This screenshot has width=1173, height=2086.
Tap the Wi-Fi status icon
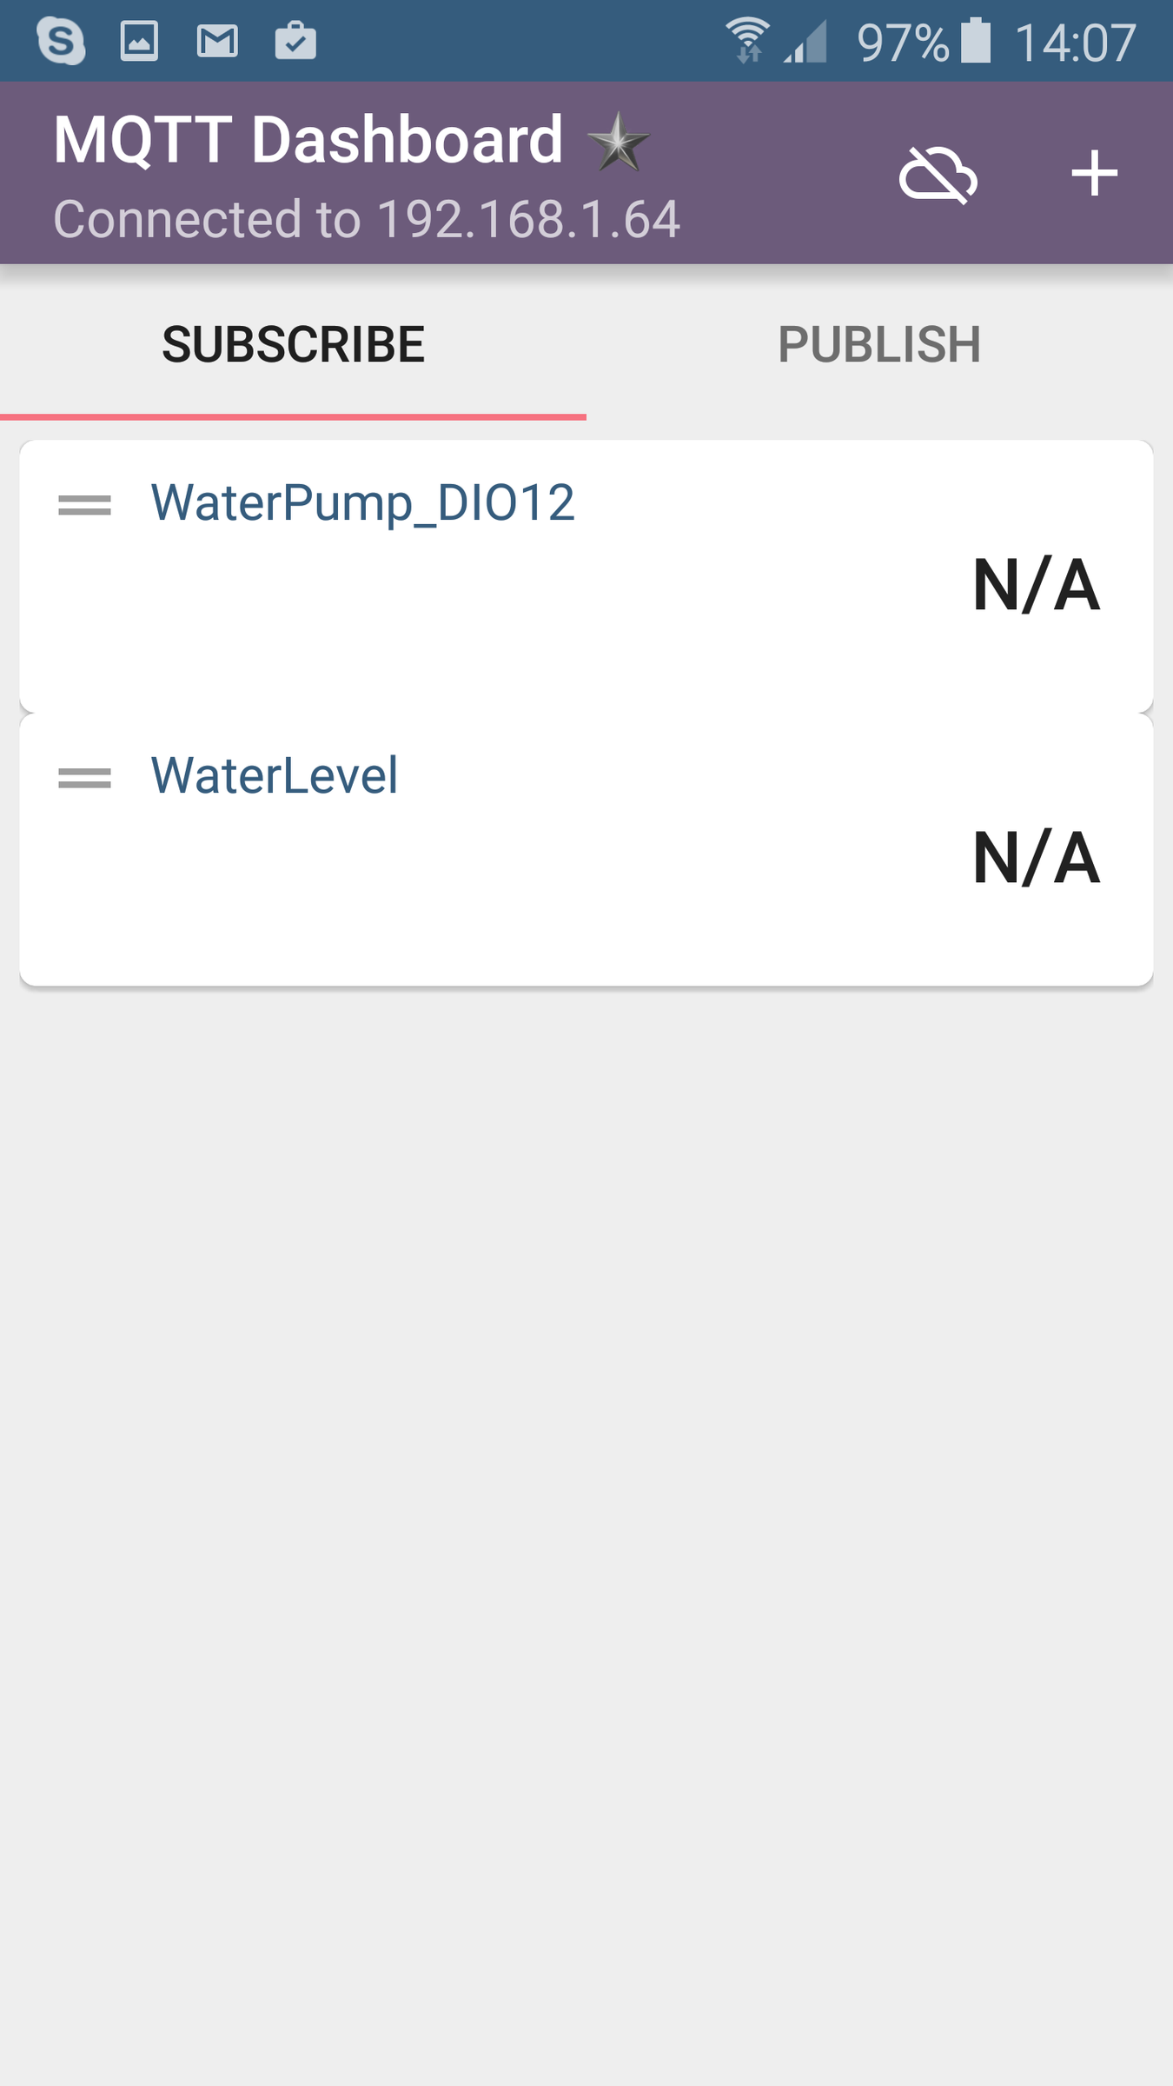click(747, 41)
